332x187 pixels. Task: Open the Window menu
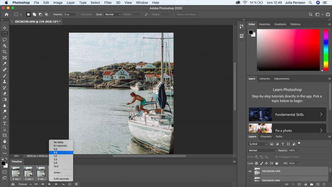(x=142, y=2)
